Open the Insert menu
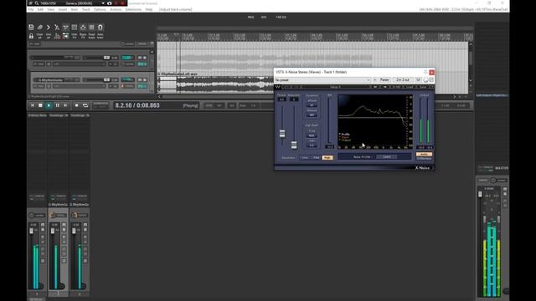This screenshot has height=301, width=536. click(63, 9)
